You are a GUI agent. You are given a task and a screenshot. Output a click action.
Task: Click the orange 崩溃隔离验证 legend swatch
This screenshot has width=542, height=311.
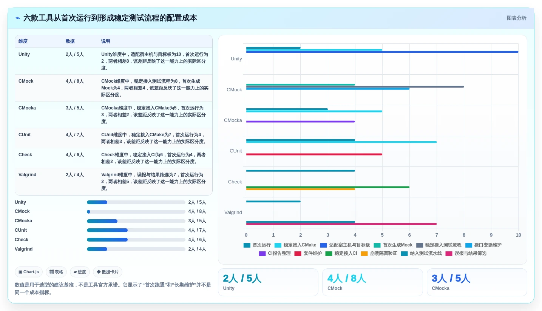tap(364, 254)
